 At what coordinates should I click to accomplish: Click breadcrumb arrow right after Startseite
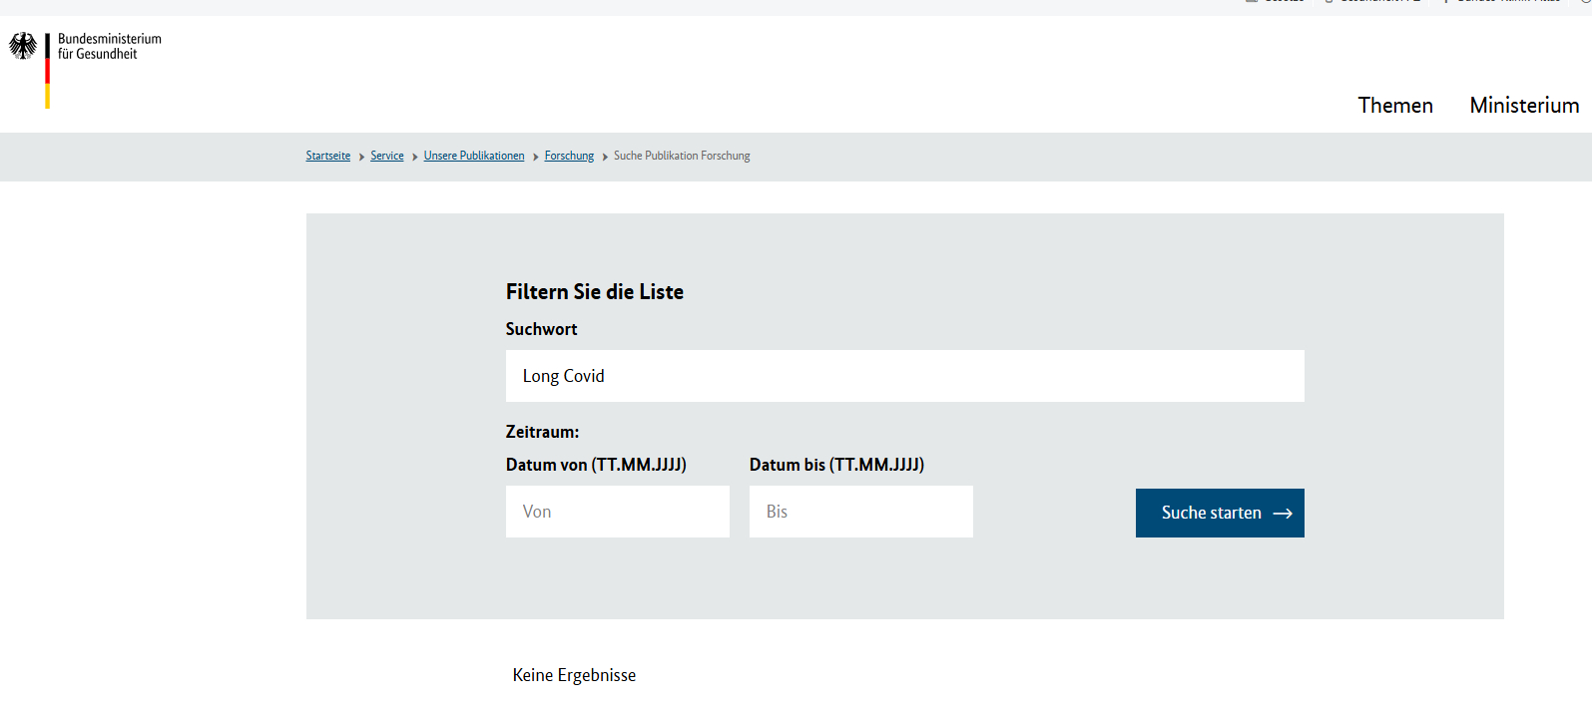pos(361,157)
